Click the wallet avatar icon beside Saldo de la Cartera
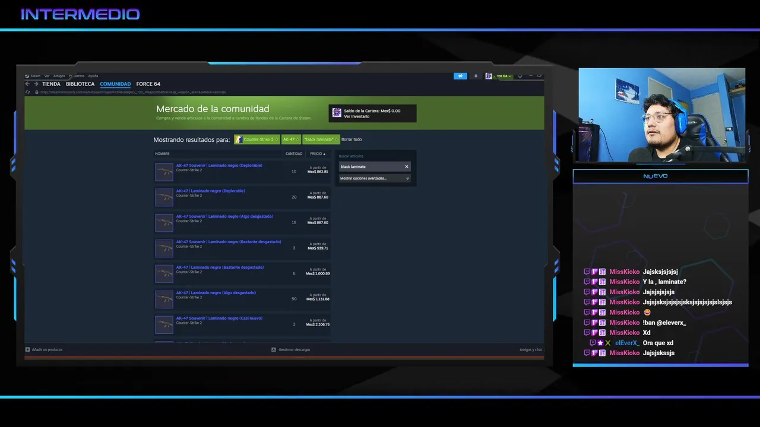760x427 pixels. pyautogui.click(x=337, y=113)
